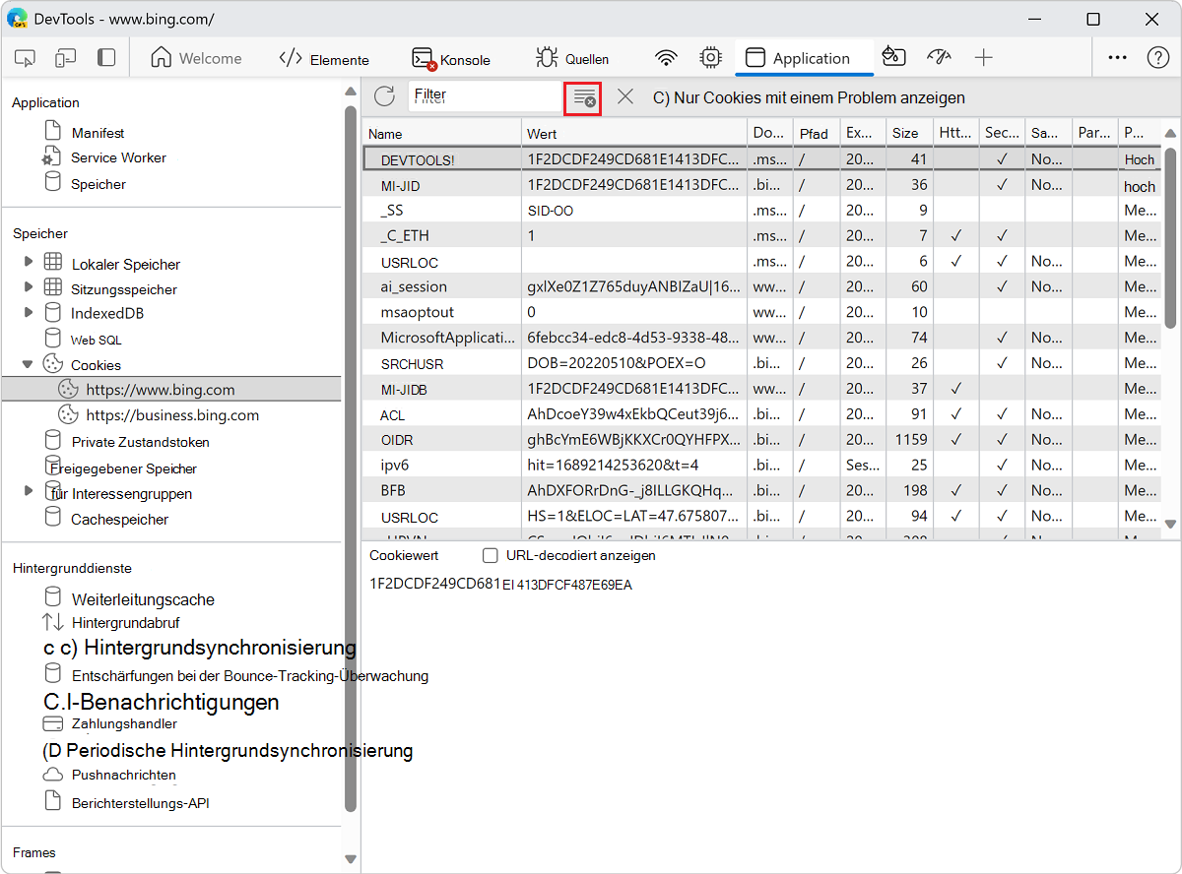The height and width of the screenshot is (874, 1182).
Task: Click the X delete selected cookie icon
Action: click(x=625, y=96)
